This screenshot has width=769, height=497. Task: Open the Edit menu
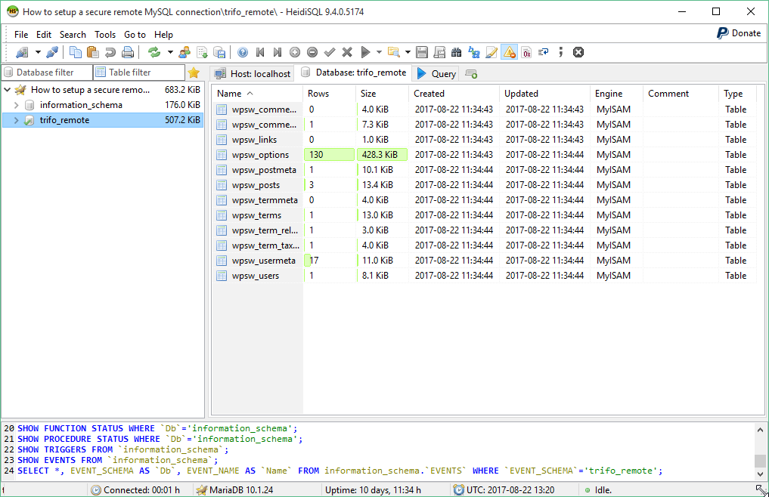pyautogui.click(x=44, y=35)
